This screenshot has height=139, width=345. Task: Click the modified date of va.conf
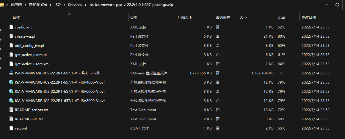315,128
